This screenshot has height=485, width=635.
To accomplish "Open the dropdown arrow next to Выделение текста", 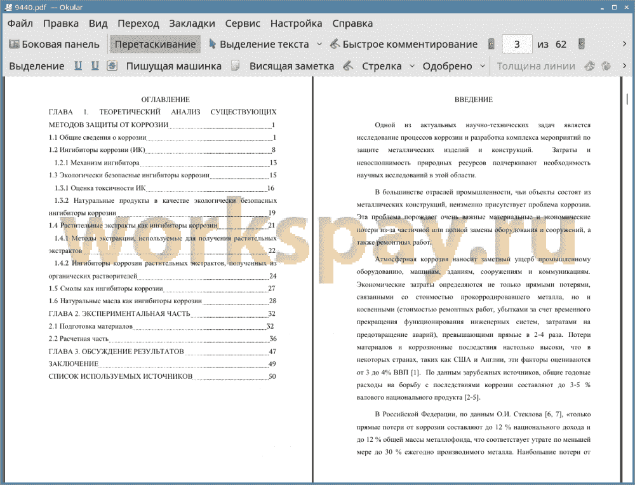I will click(319, 44).
